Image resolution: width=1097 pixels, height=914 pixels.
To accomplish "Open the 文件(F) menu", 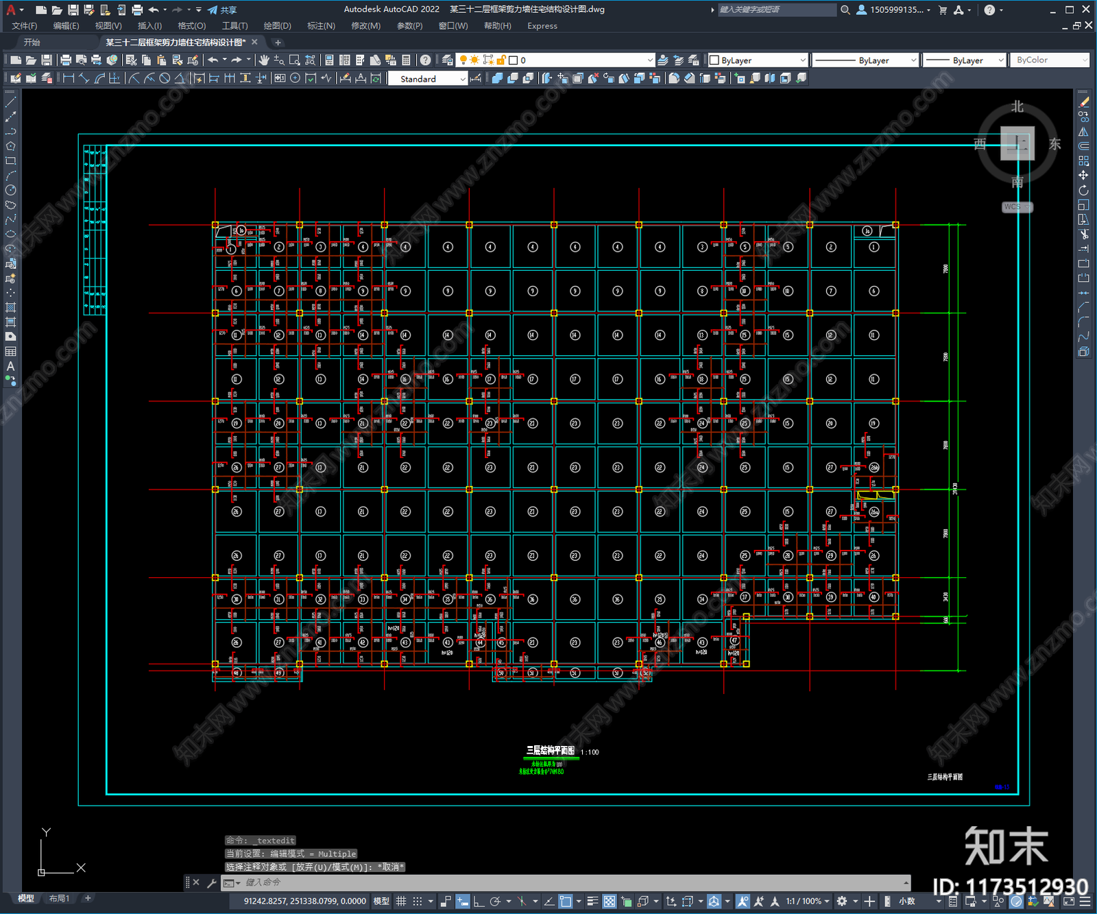I will point(25,26).
